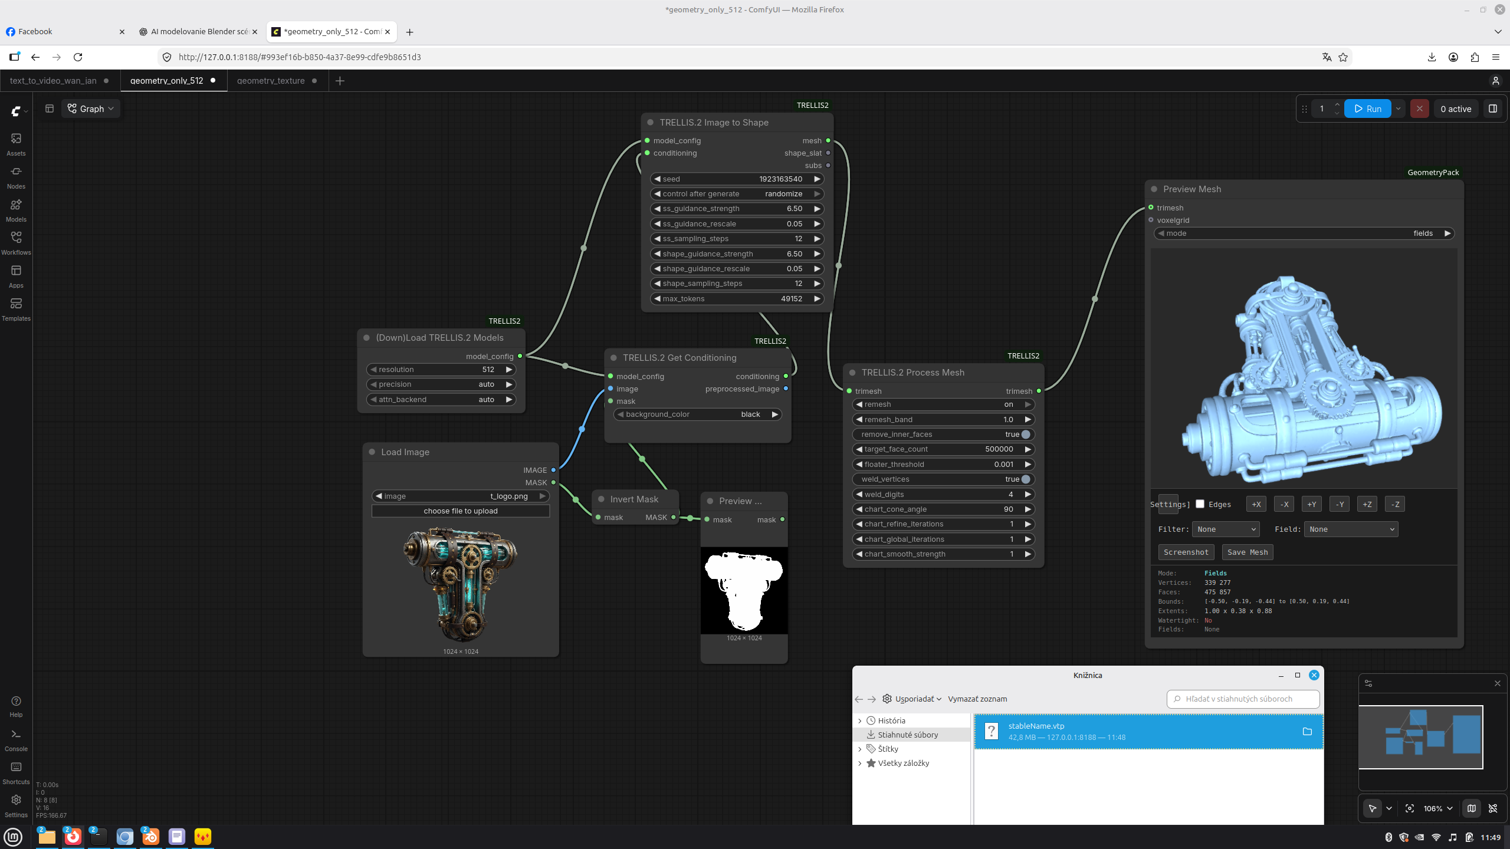This screenshot has height=849, width=1510.
Task: Open the Assets sidebar panel
Action: coord(16,144)
